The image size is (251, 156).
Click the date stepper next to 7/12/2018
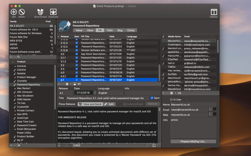click(95, 93)
